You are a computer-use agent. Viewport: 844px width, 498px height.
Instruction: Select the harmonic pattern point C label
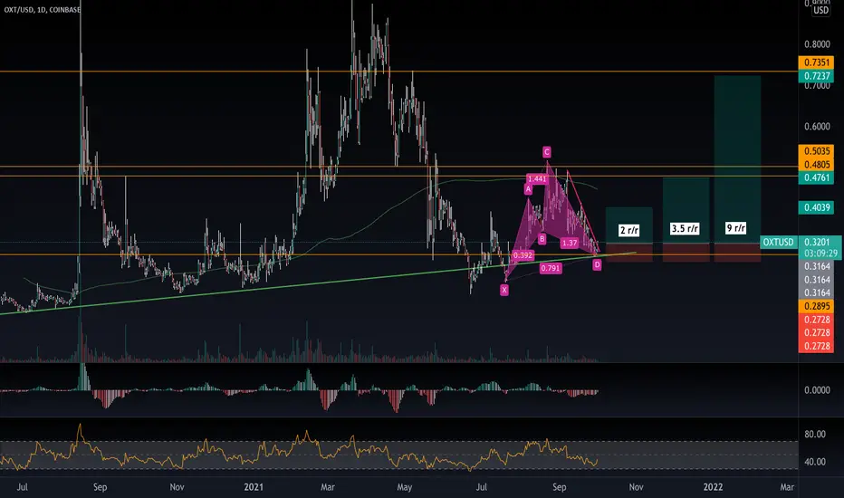[x=546, y=152]
